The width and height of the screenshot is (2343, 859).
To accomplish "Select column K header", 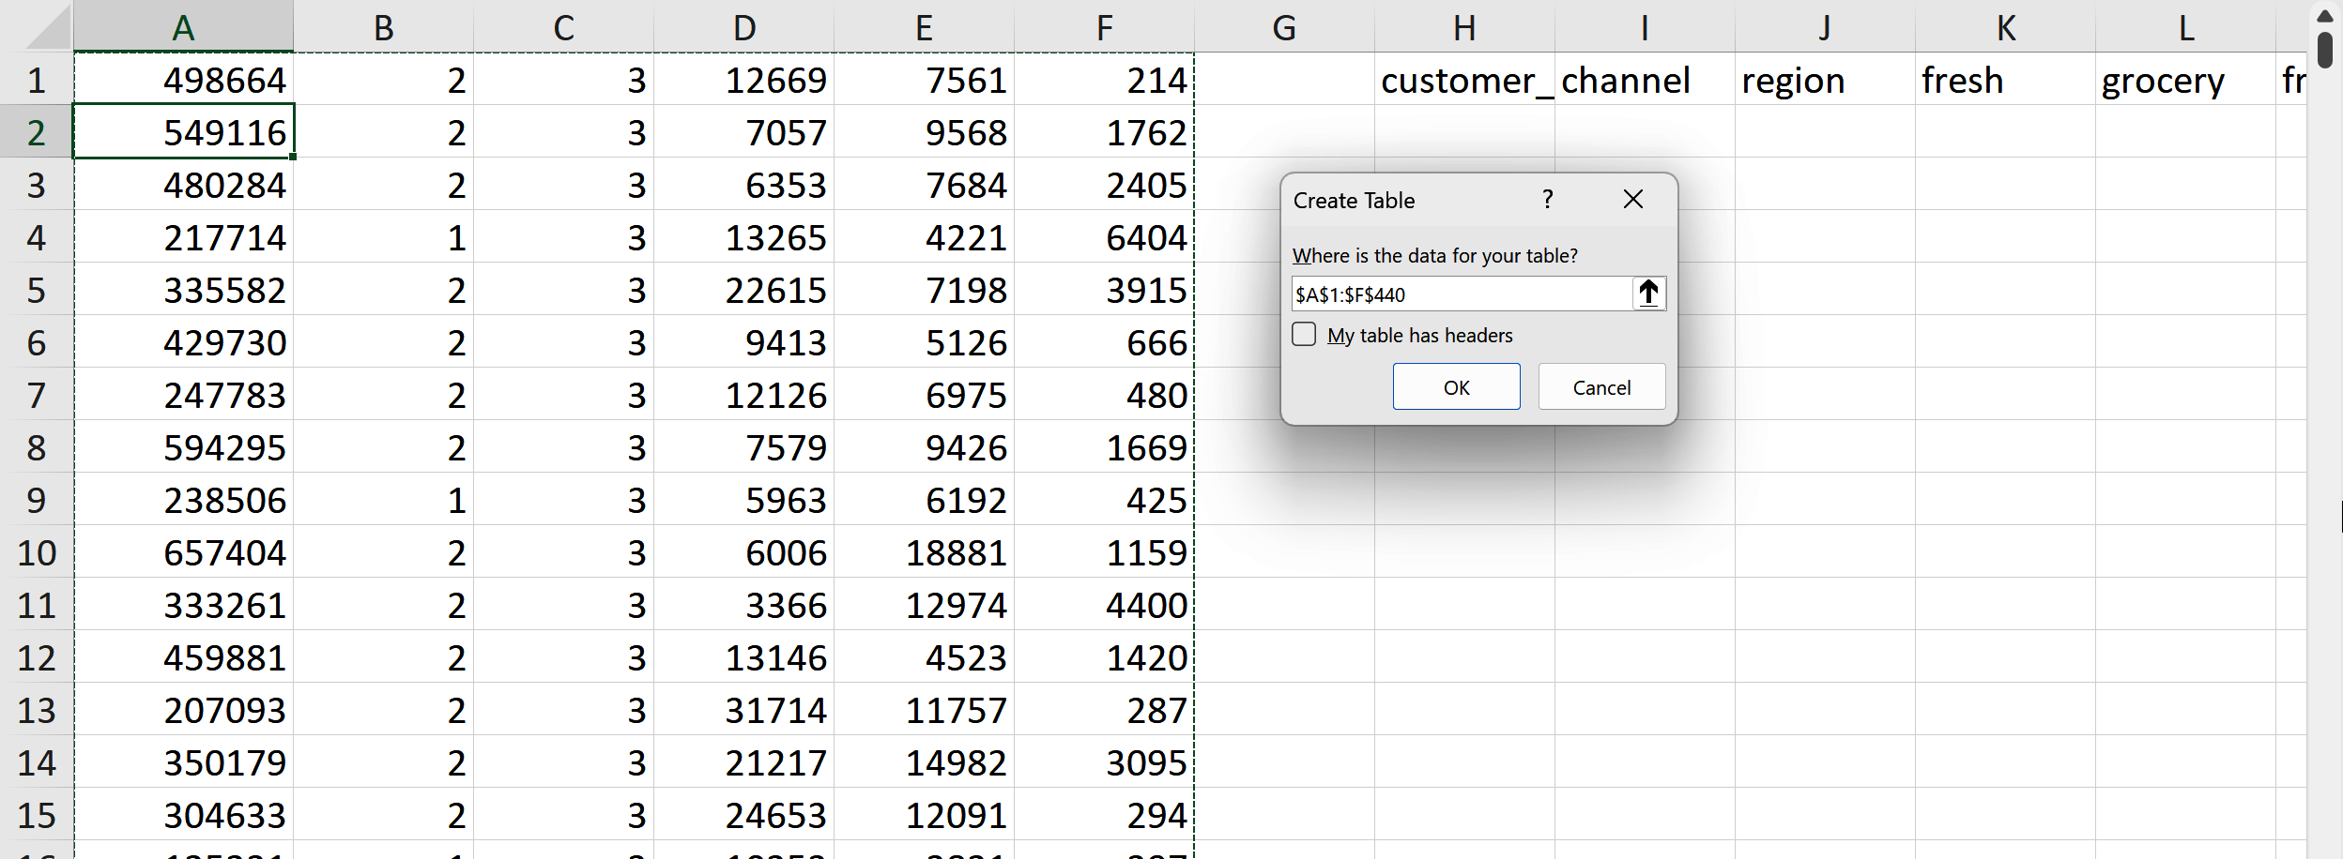I will [x=2005, y=27].
